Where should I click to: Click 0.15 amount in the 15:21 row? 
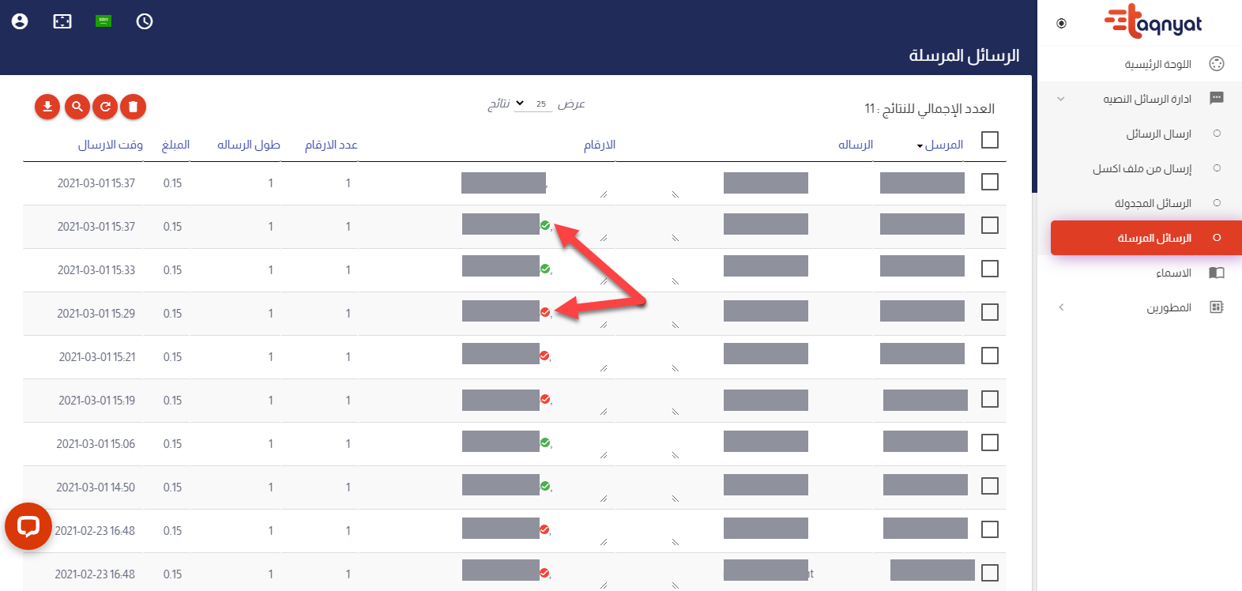[172, 357]
